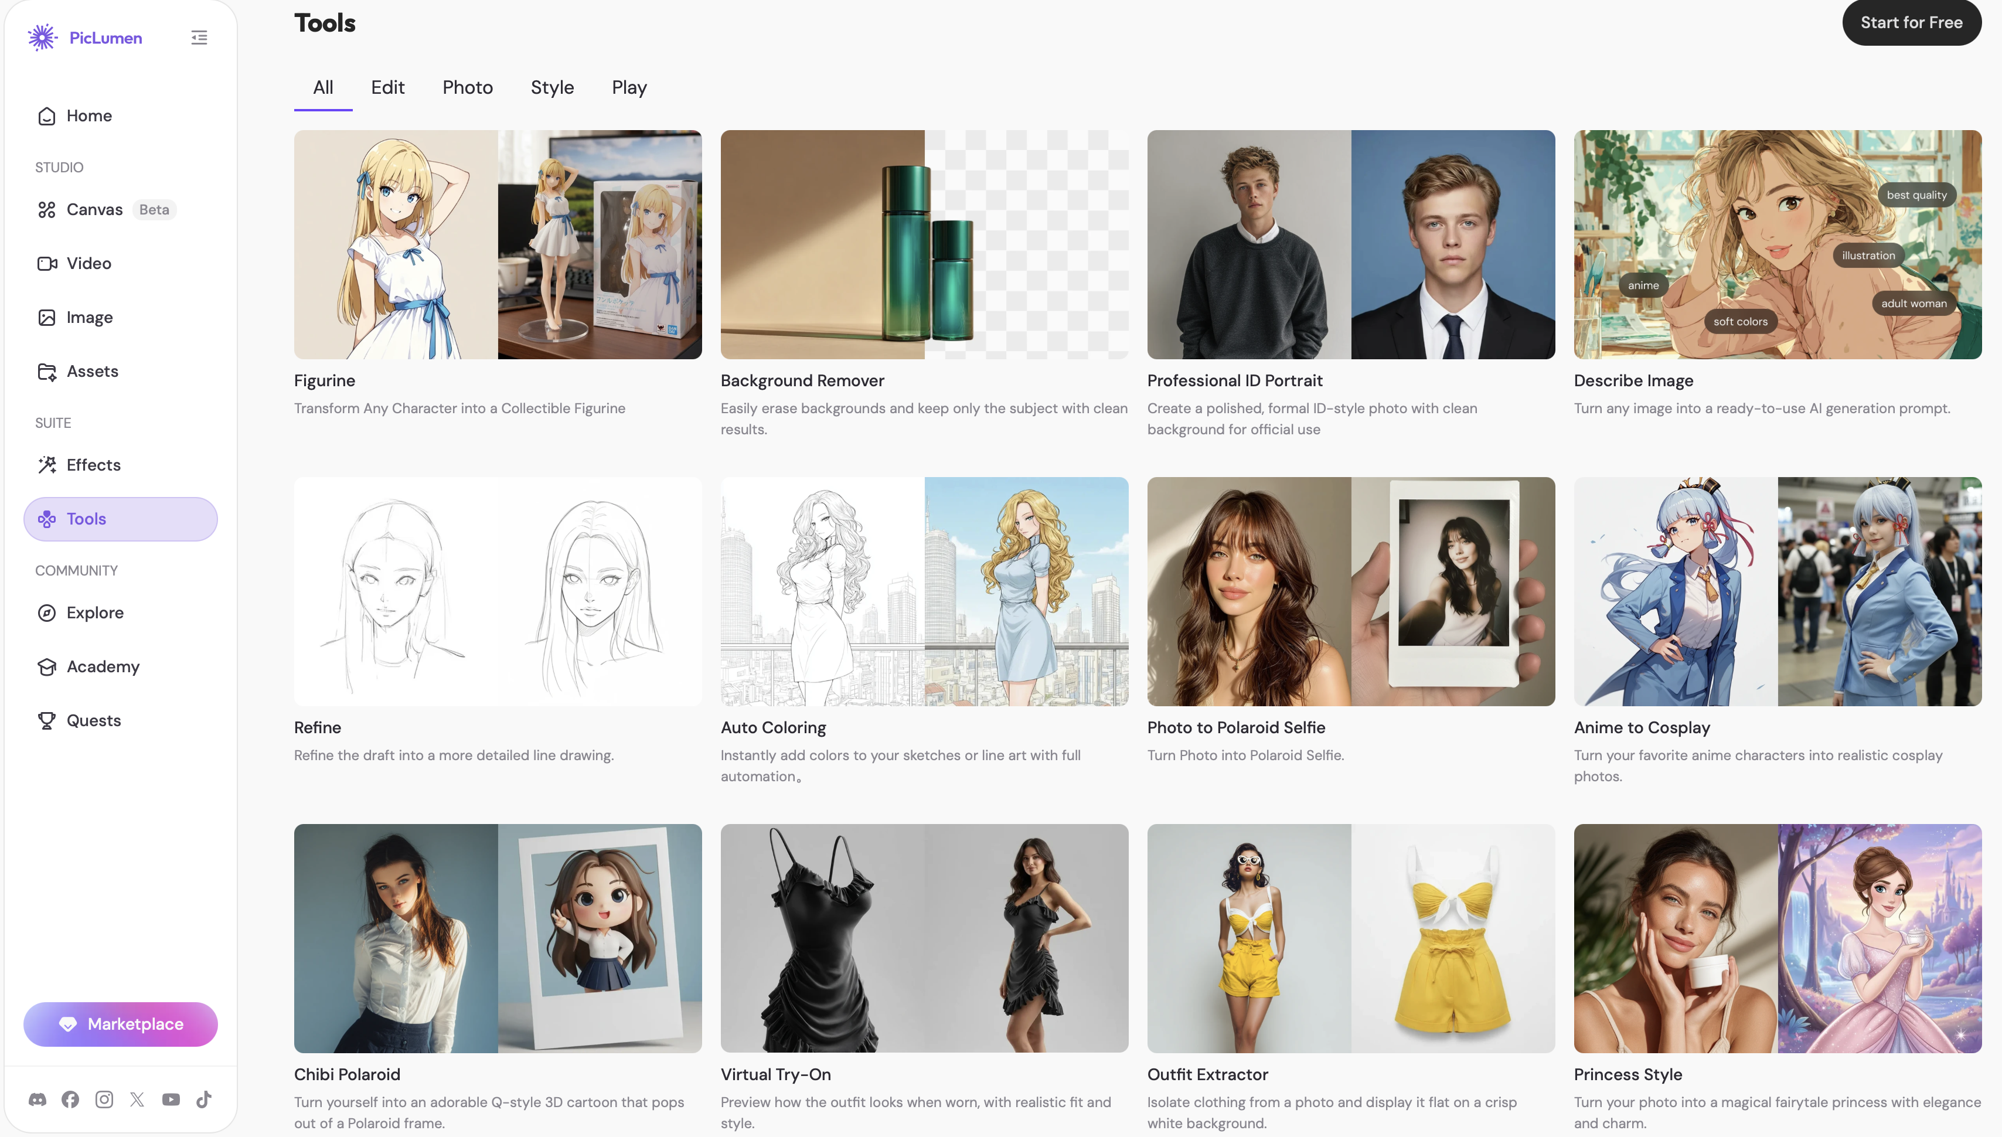Open the TikTok social icon
2002x1137 pixels.
tap(204, 1099)
